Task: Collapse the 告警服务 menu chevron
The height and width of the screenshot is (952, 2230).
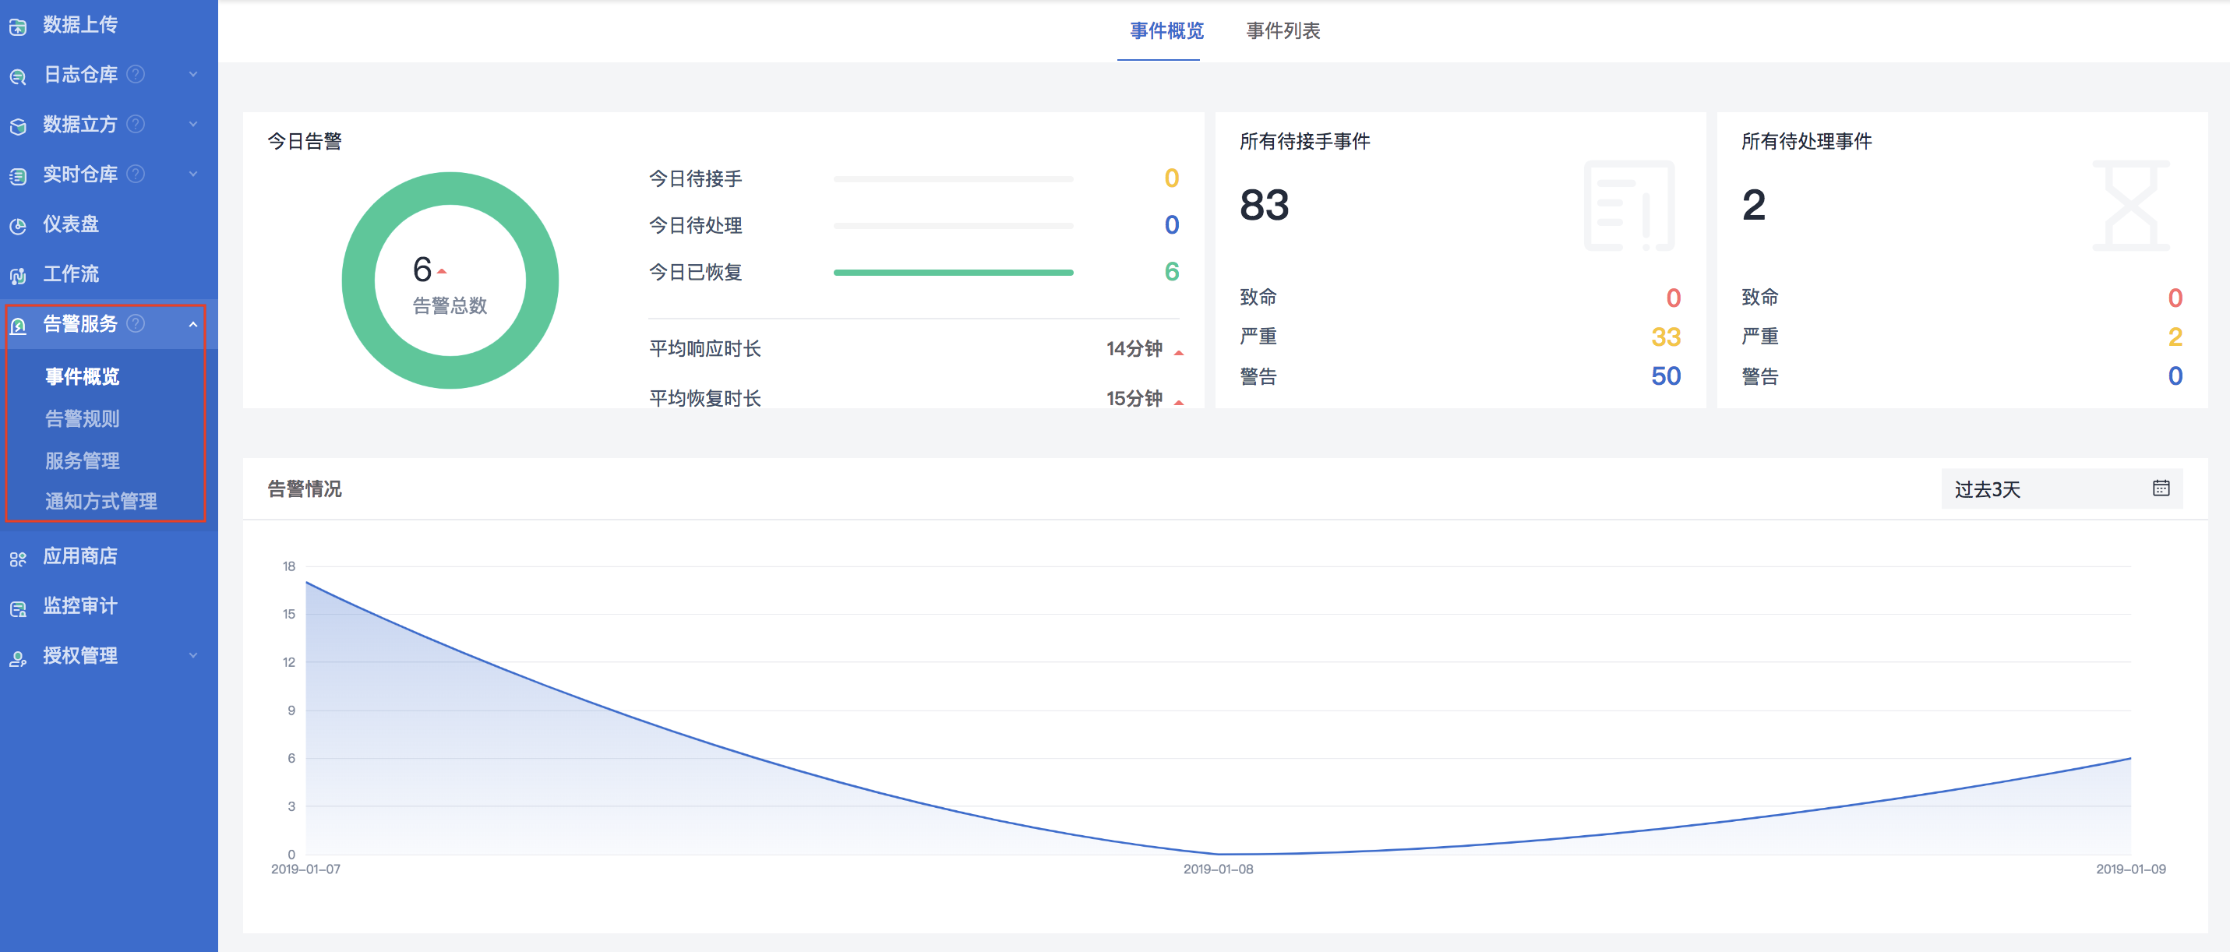Action: [193, 325]
